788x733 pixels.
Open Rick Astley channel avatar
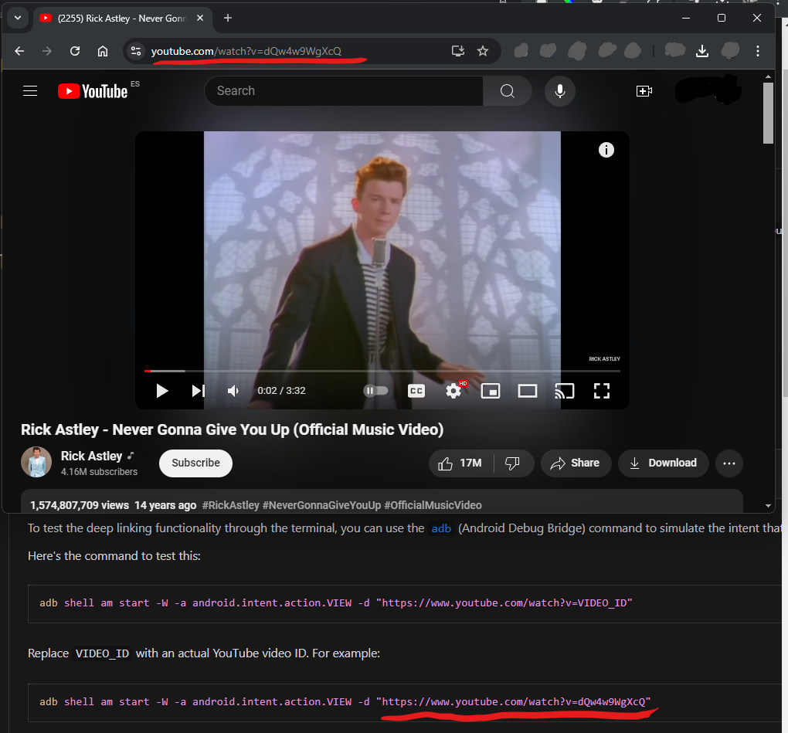click(36, 462)
